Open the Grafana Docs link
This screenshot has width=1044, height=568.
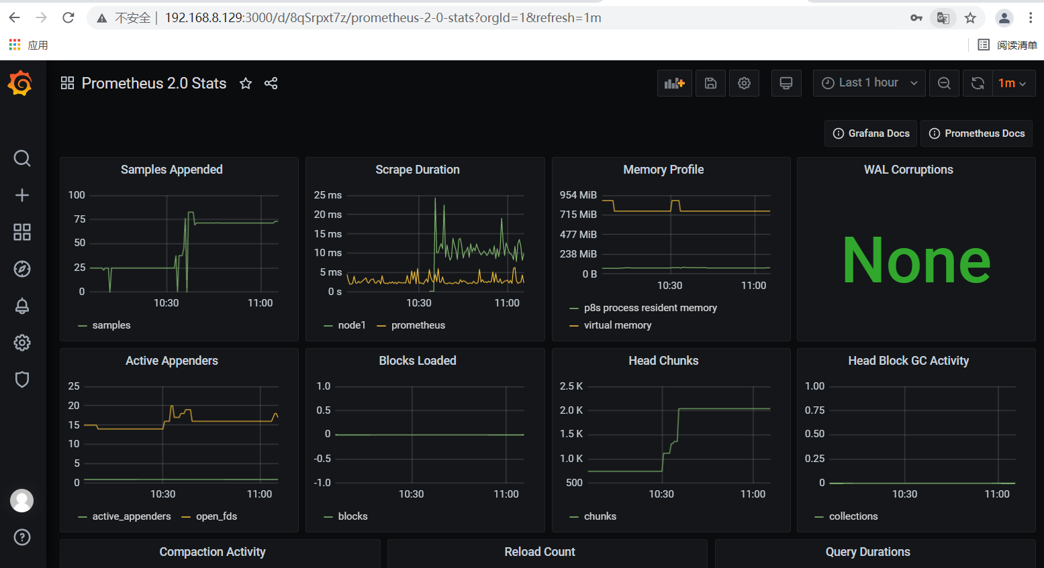[871, 133]
